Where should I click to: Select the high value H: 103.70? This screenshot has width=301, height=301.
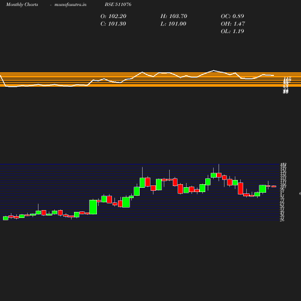click(174, 16)
